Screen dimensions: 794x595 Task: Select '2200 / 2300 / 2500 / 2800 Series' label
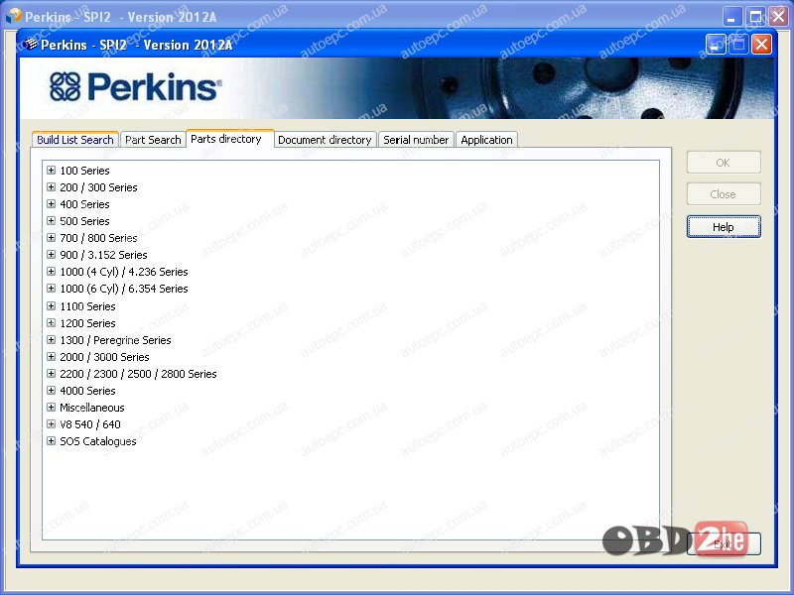(138, 374)
